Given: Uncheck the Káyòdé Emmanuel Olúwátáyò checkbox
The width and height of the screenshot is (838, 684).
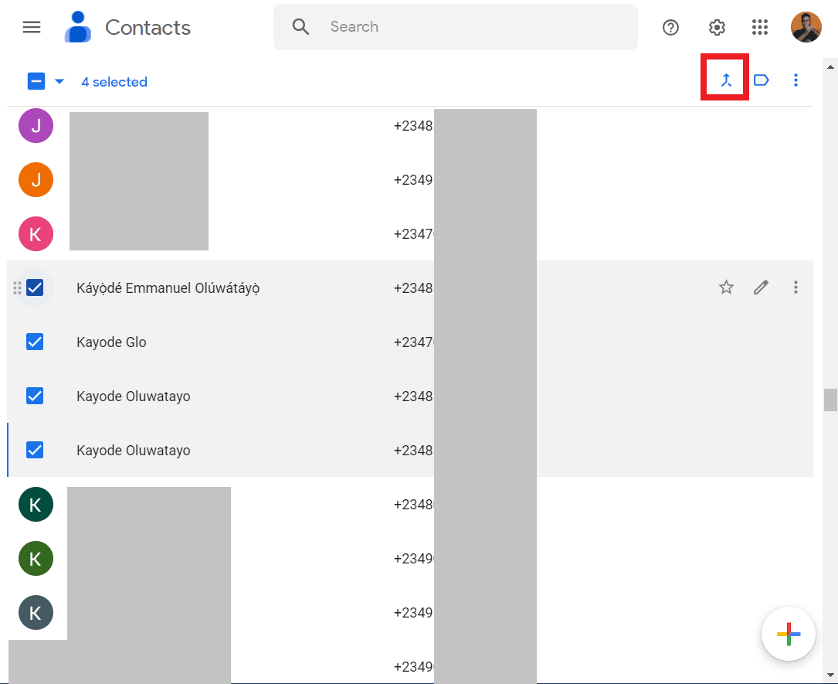Looking at the screenshot, I should [35, 288].
